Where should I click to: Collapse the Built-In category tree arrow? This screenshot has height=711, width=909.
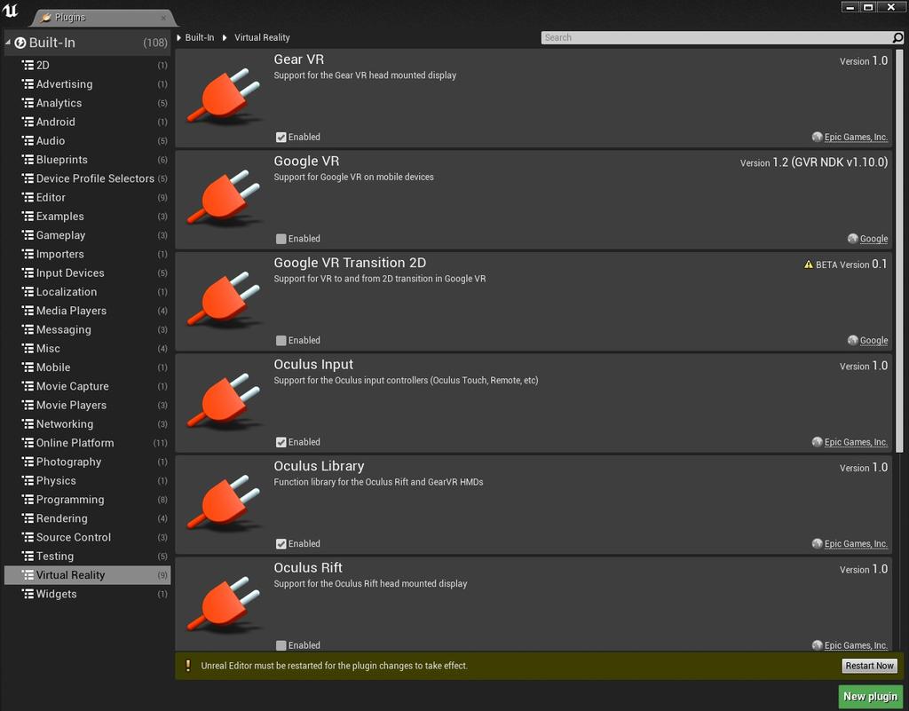coord(8,43)
